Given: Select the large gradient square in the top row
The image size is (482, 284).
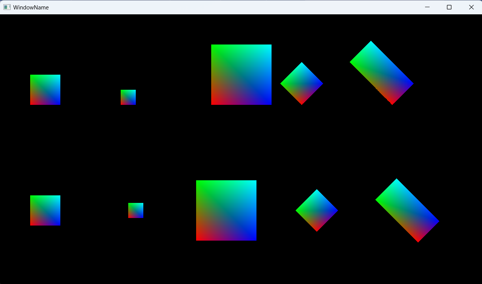Looking at the screenshot, I should tap(241, 75).
